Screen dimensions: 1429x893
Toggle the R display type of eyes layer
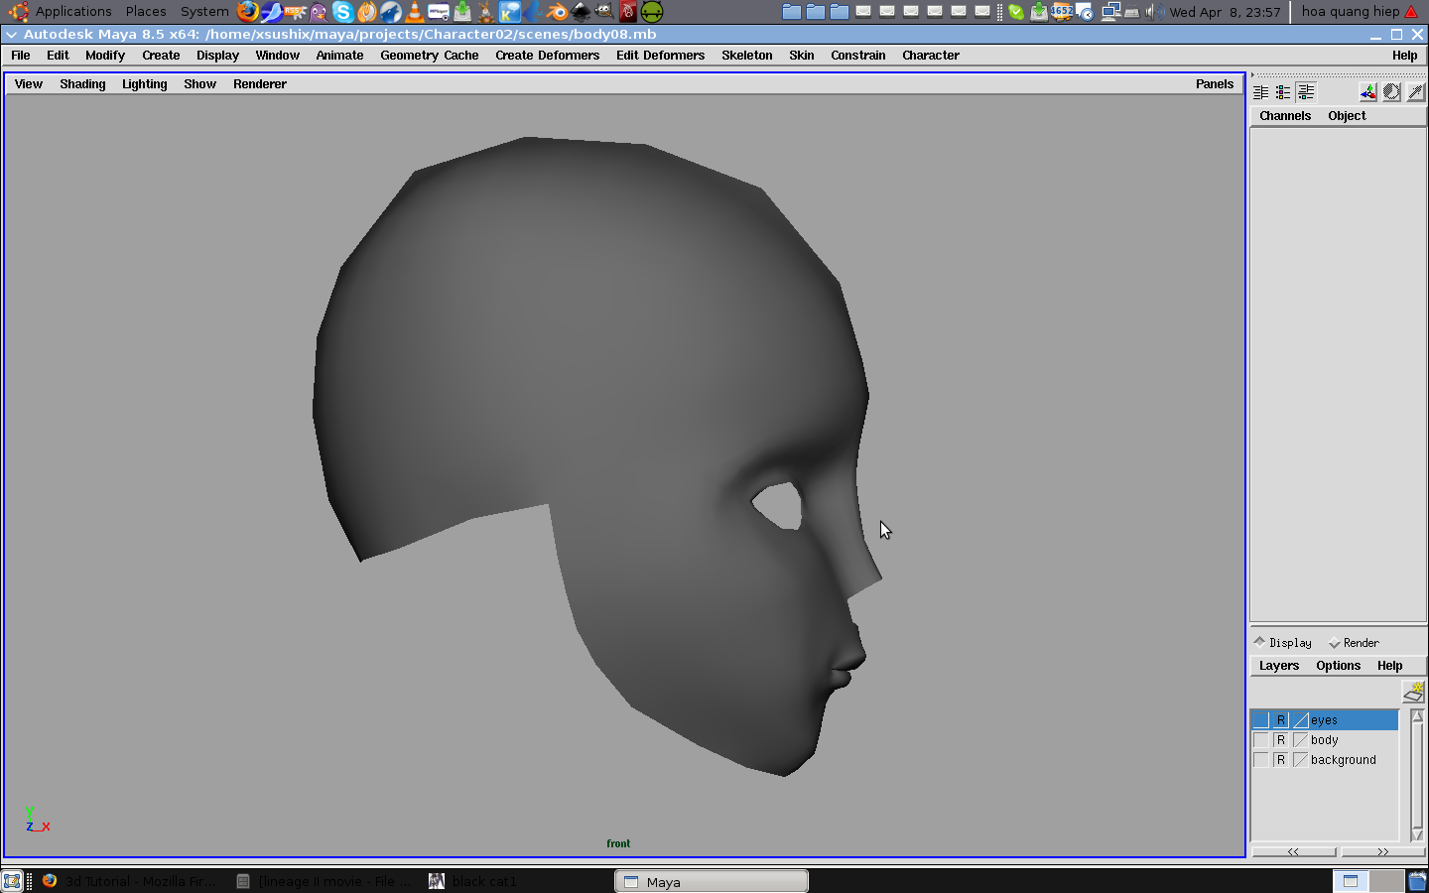[x=1280, y=720]
